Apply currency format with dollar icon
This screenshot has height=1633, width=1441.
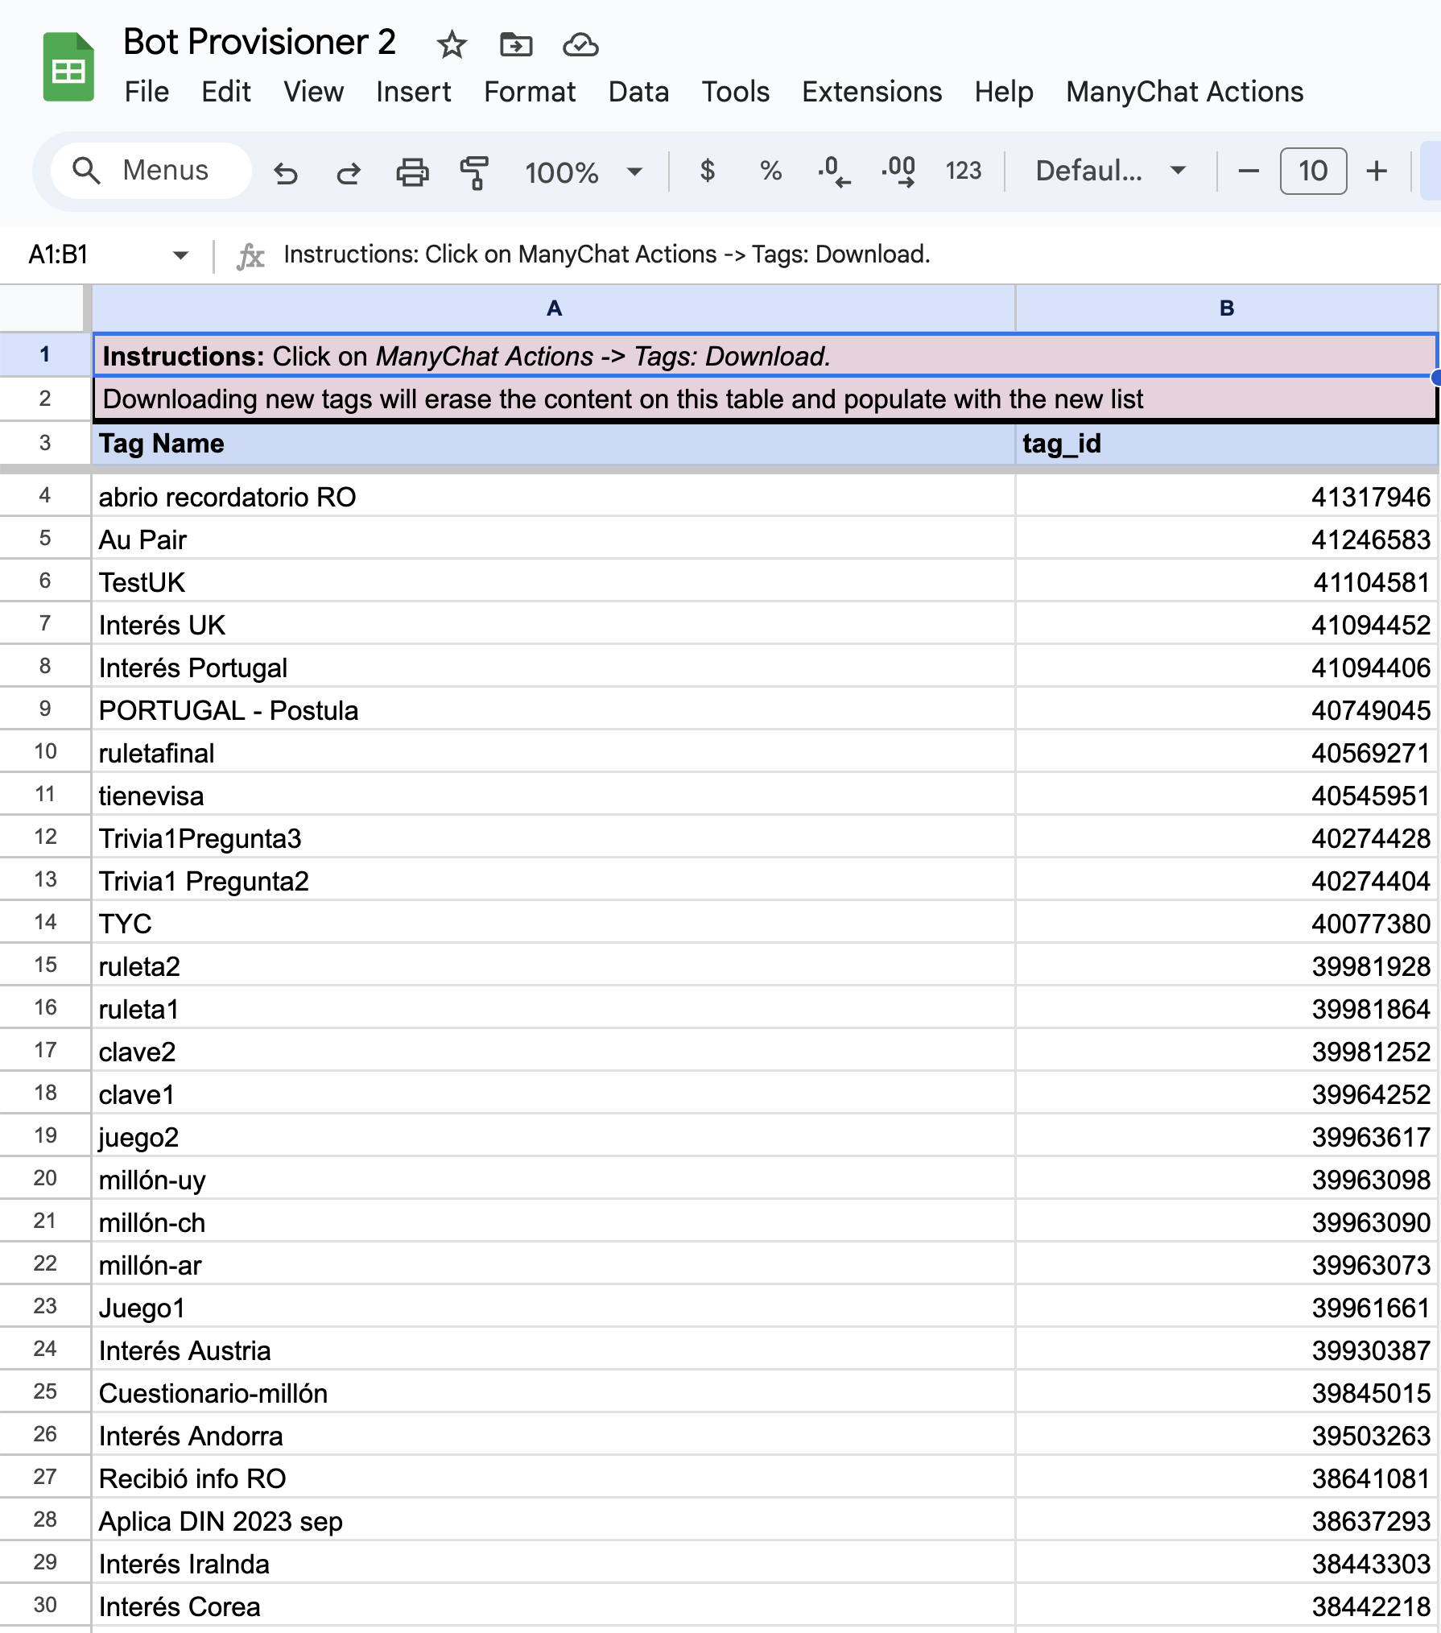707,171
